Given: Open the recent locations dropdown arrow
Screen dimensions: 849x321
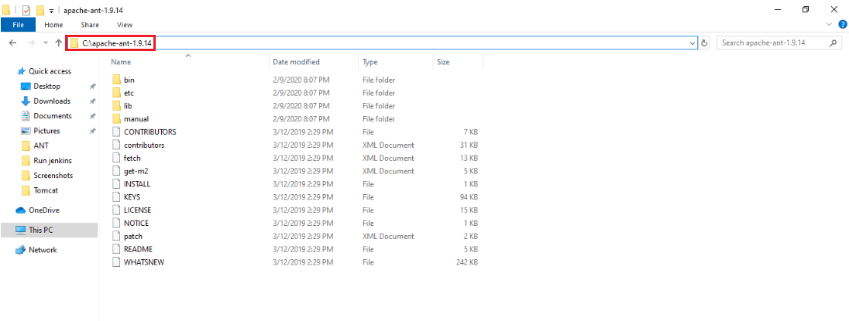Looking at the screenshot, I should tap(46, 43).
